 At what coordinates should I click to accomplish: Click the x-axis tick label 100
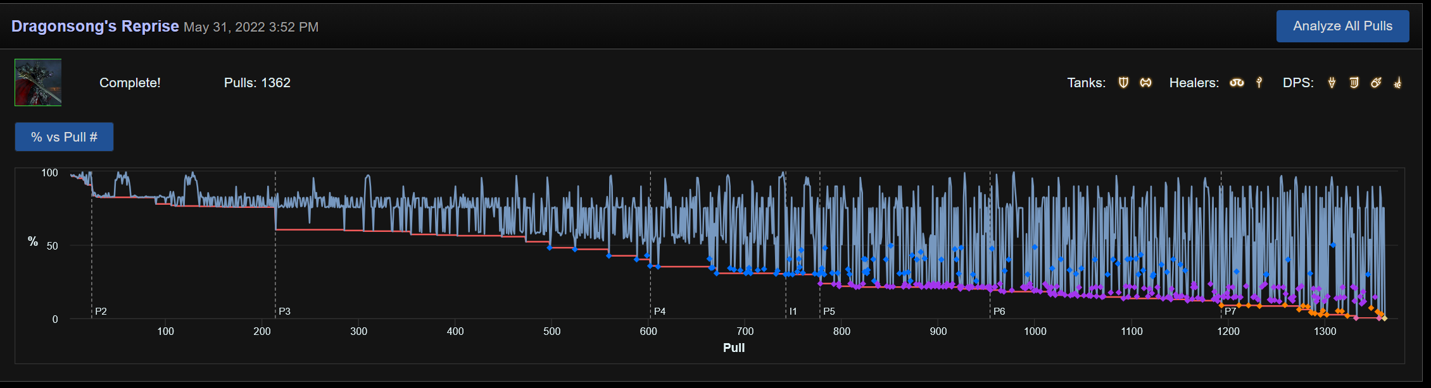tap(165, 331)
